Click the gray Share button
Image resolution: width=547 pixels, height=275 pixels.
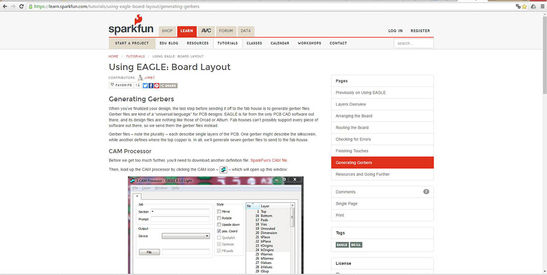coord(169,85)
